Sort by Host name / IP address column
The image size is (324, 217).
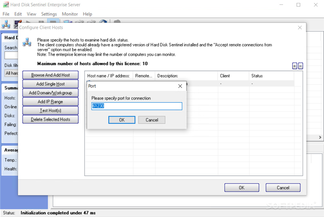pos(108,76)
